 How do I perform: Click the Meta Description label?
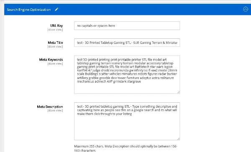50,106
